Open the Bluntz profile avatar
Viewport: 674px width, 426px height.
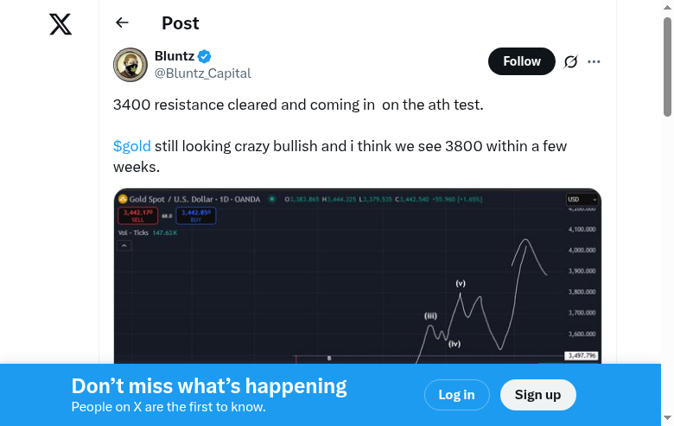click(x=130, y=65)
